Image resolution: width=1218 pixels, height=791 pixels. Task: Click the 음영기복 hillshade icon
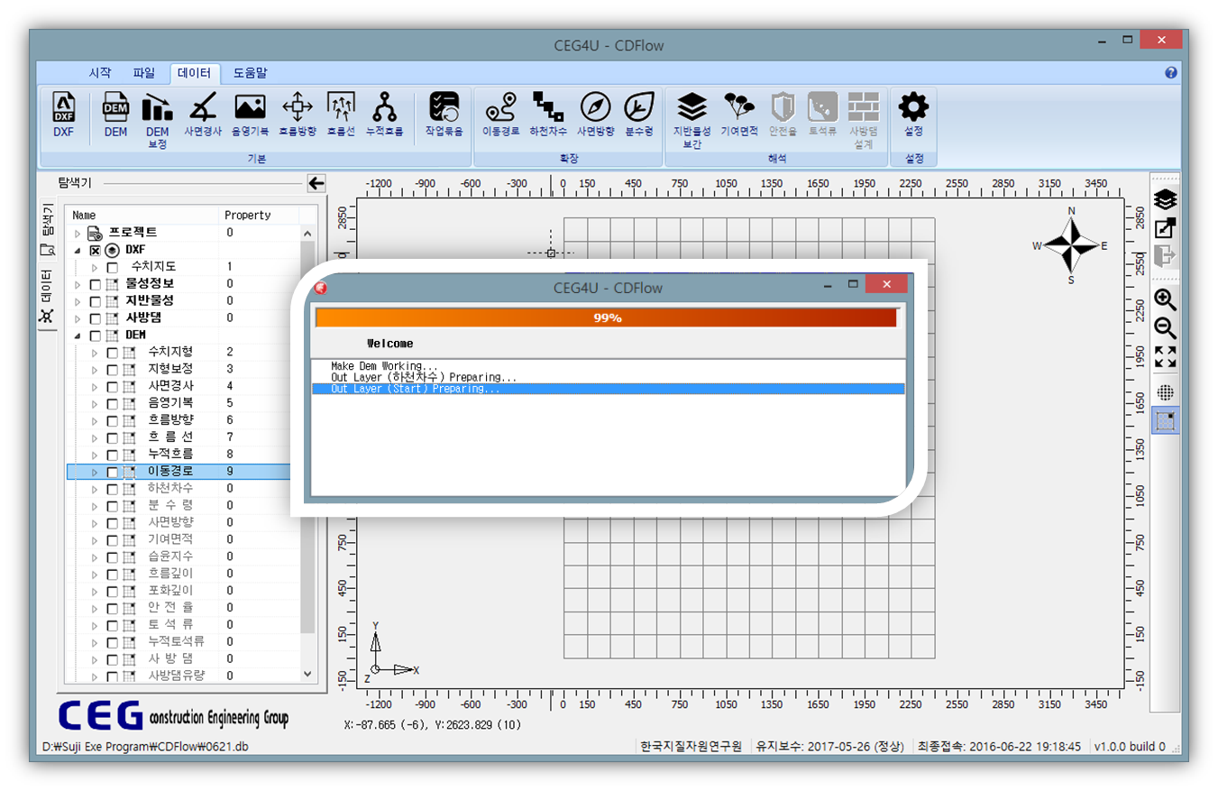250,115
